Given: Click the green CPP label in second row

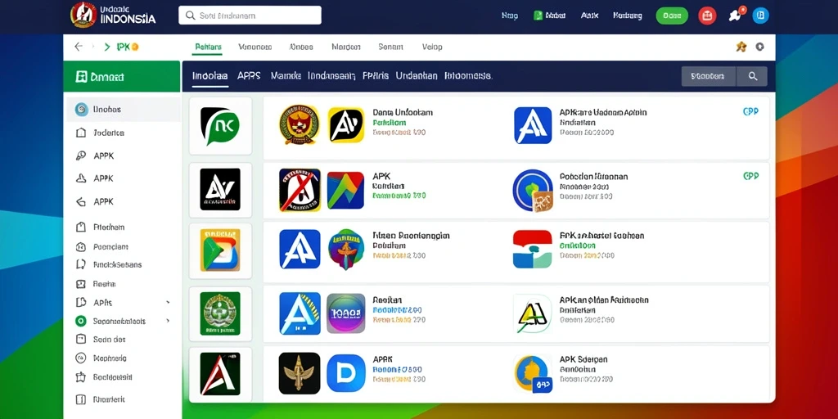Looking at the screenshot, I should (751, 176).
